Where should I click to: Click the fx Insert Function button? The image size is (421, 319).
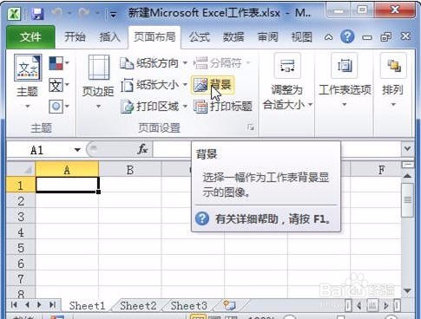click(142, 149)
